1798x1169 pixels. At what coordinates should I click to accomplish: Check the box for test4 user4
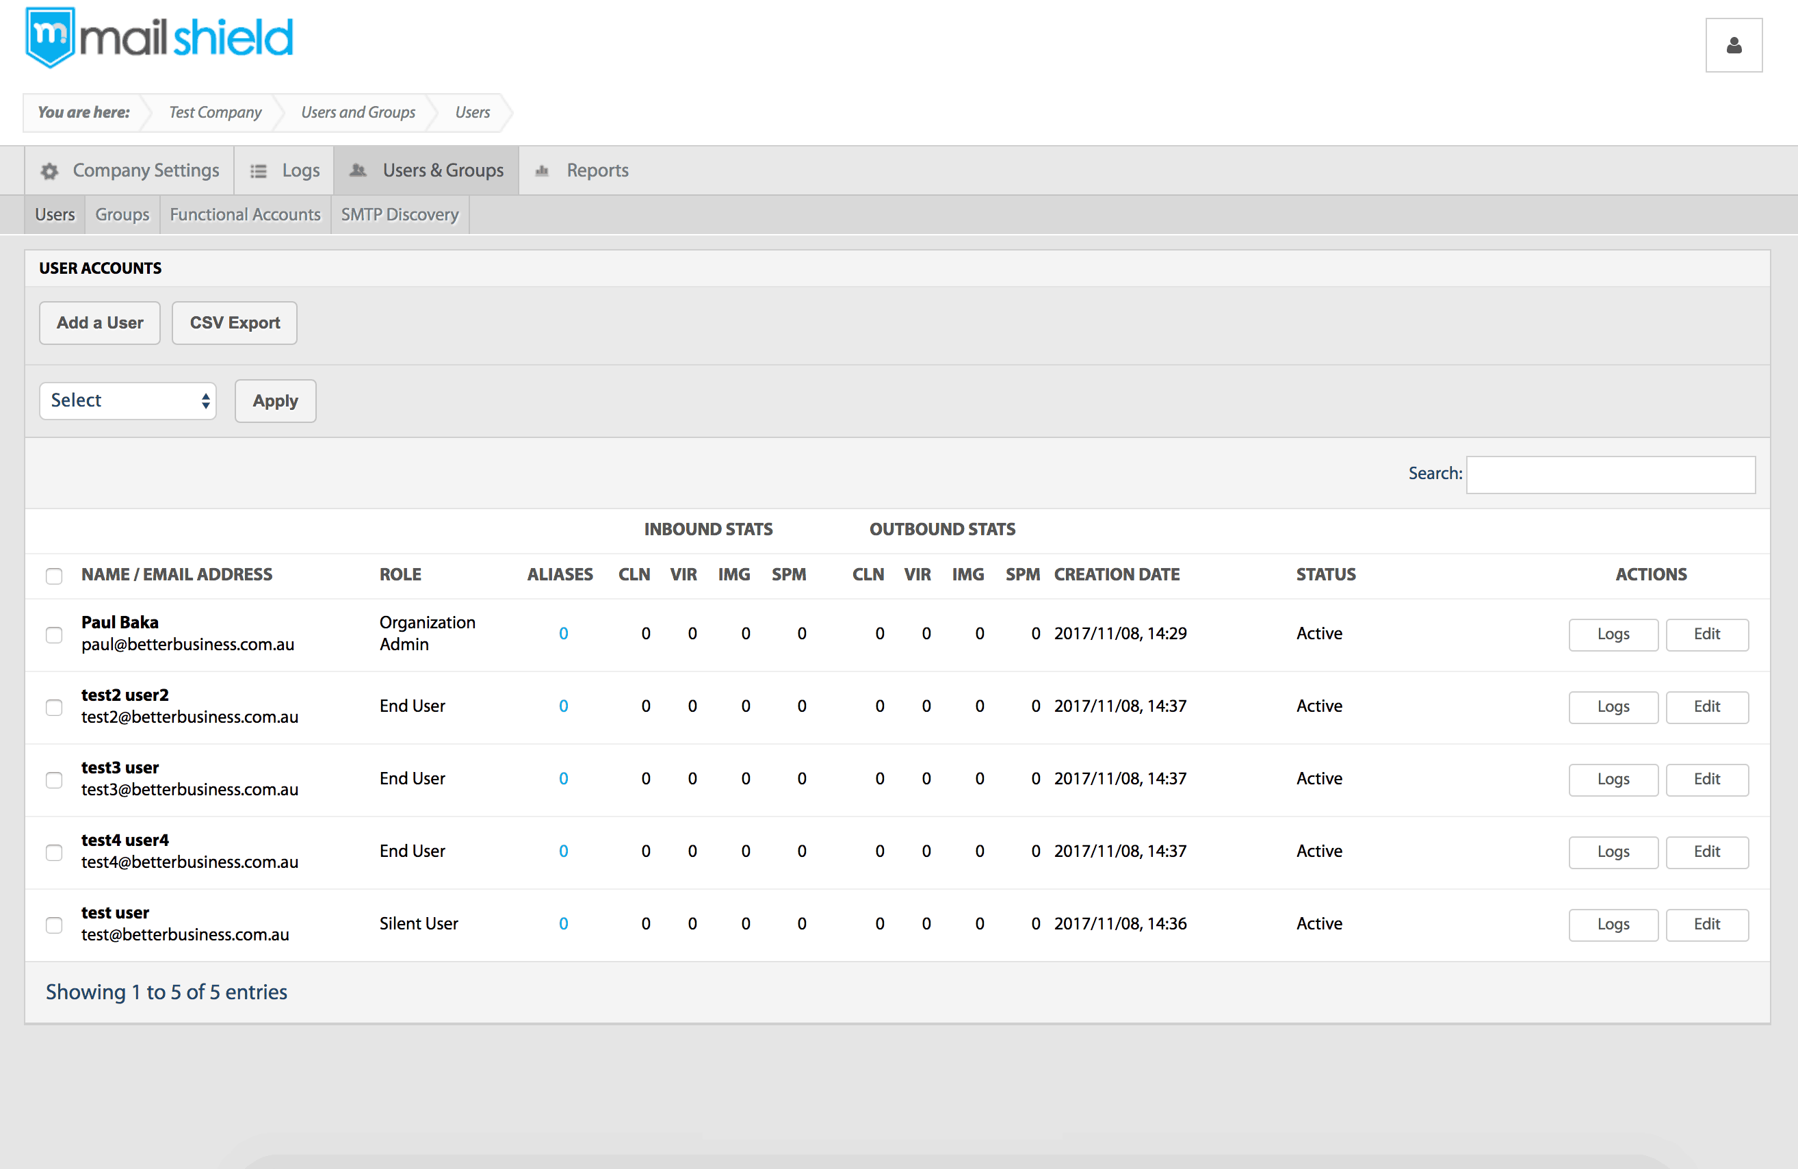(x=53, y=852)
